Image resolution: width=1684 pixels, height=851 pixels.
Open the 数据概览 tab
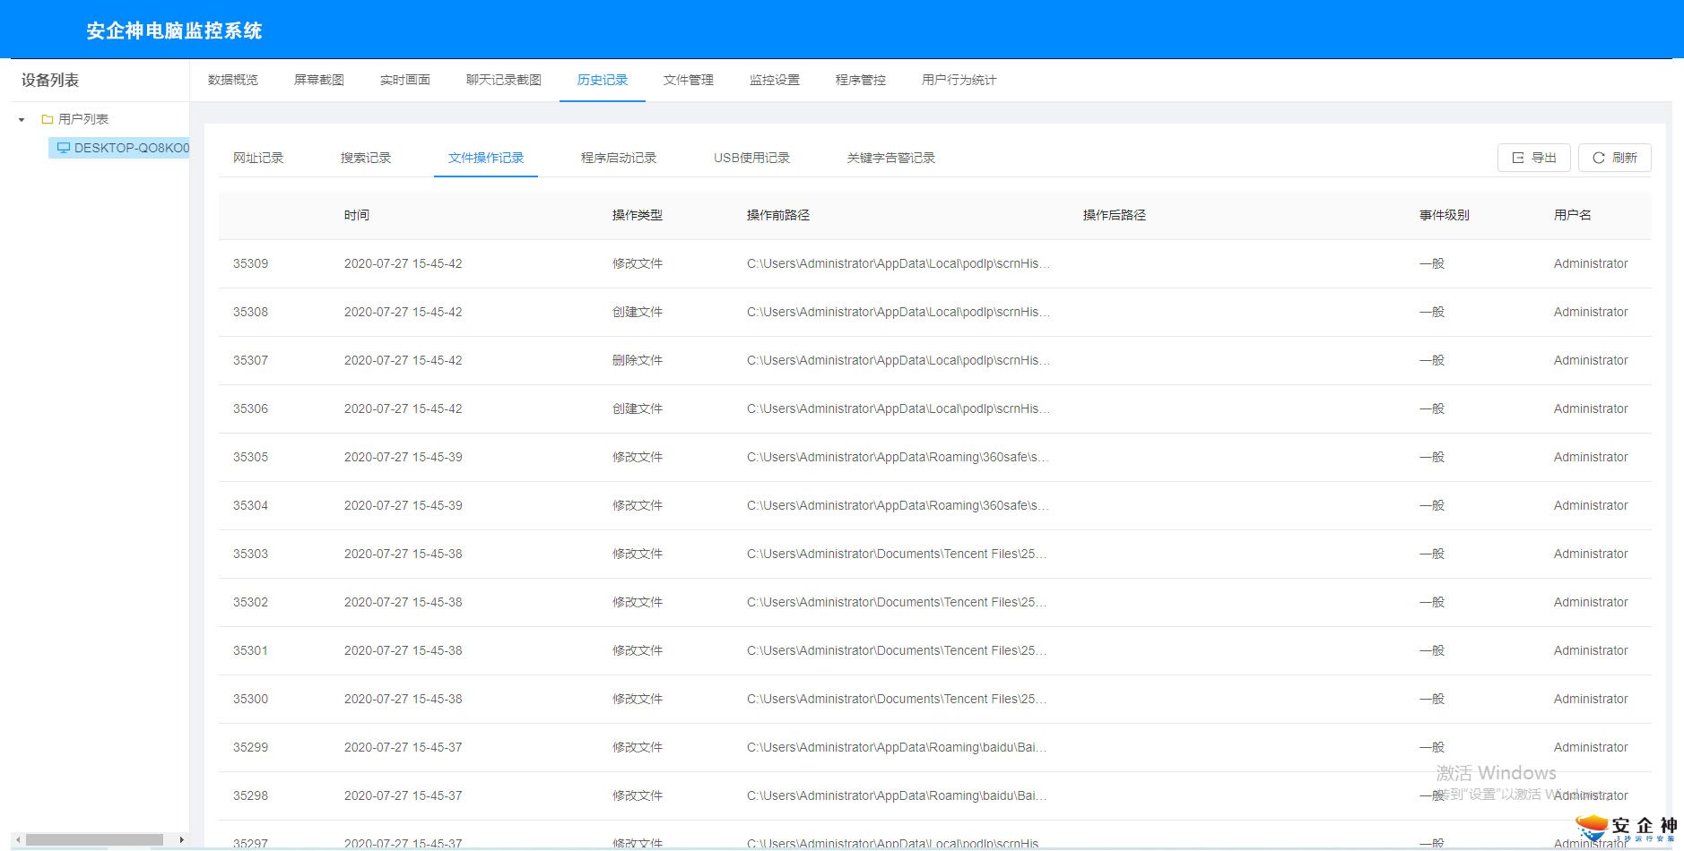[233, 80]
